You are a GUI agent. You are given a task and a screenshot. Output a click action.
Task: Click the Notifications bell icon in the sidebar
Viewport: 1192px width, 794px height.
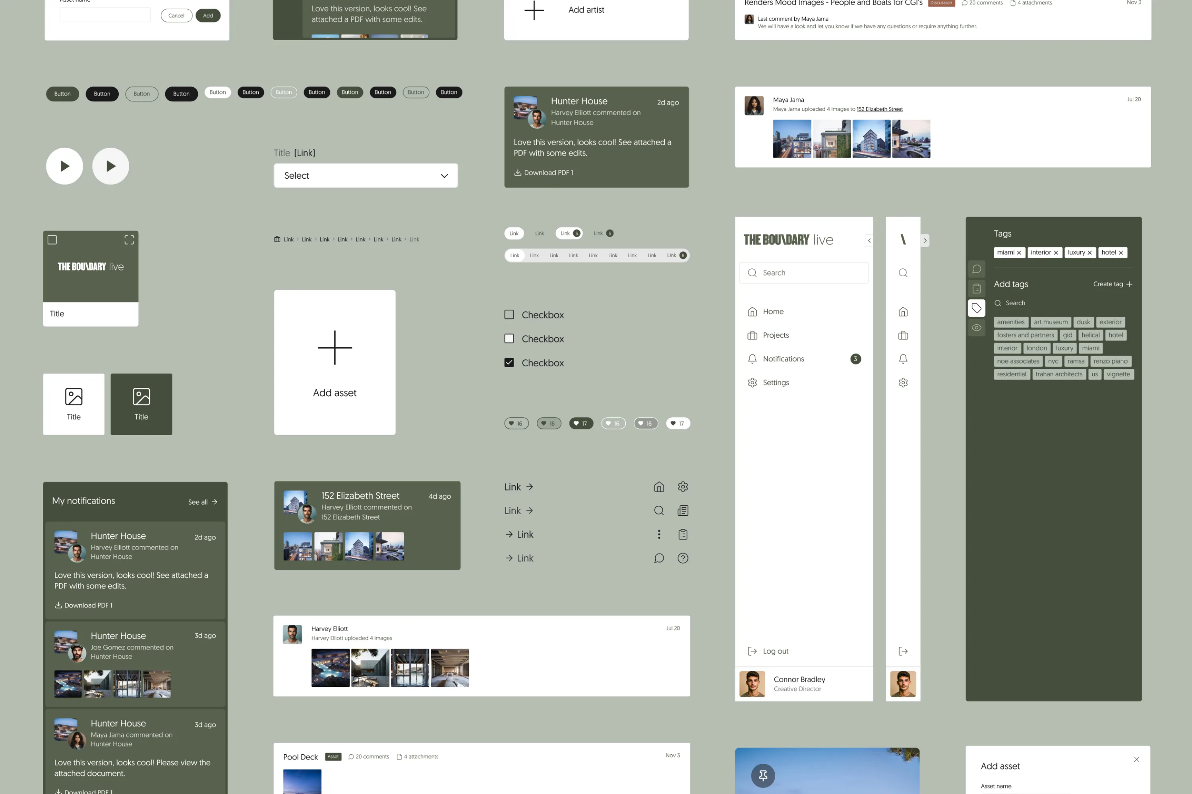point(753,358)
